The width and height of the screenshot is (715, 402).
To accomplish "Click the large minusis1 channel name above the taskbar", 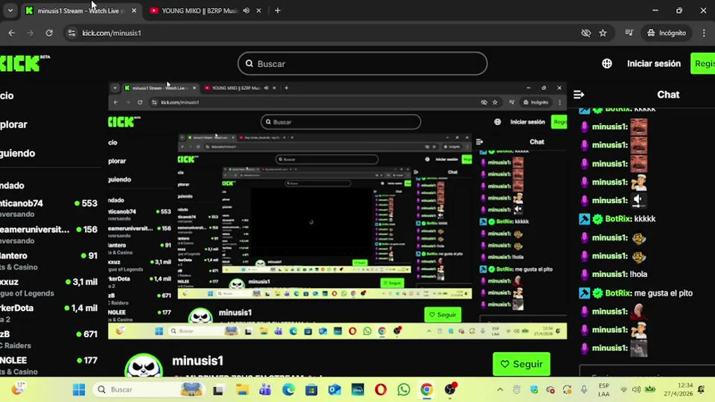I will 198,361.
